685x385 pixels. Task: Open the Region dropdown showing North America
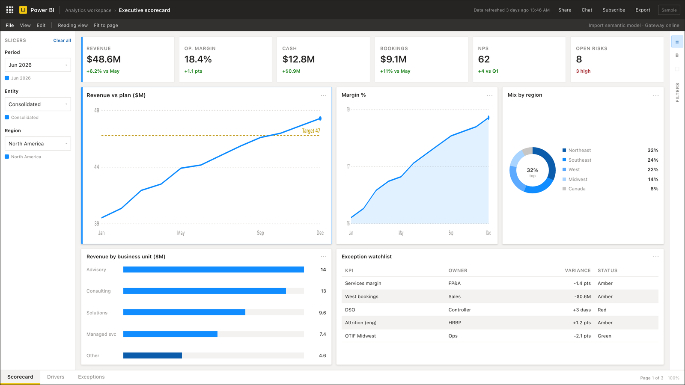tap(38, 144)
